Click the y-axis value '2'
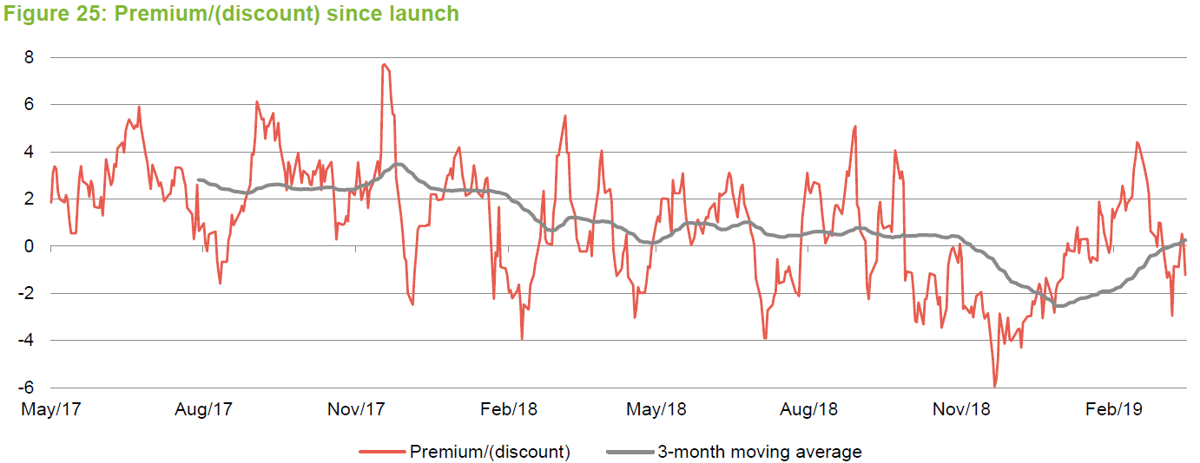1200x463 pixels. point(29,199)
